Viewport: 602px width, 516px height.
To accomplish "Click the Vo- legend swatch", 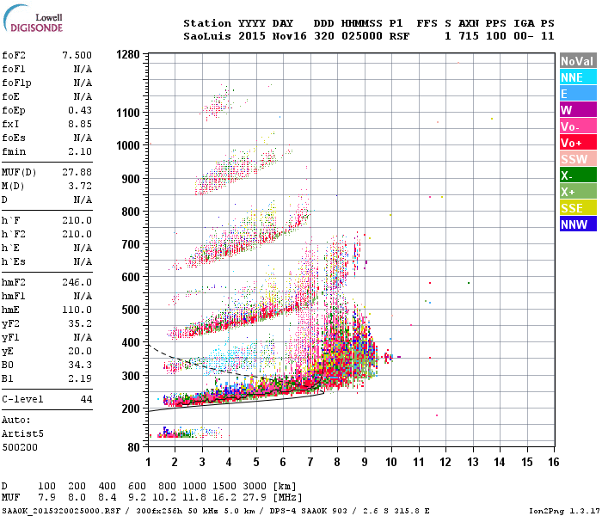I will (x=578, y=126).
